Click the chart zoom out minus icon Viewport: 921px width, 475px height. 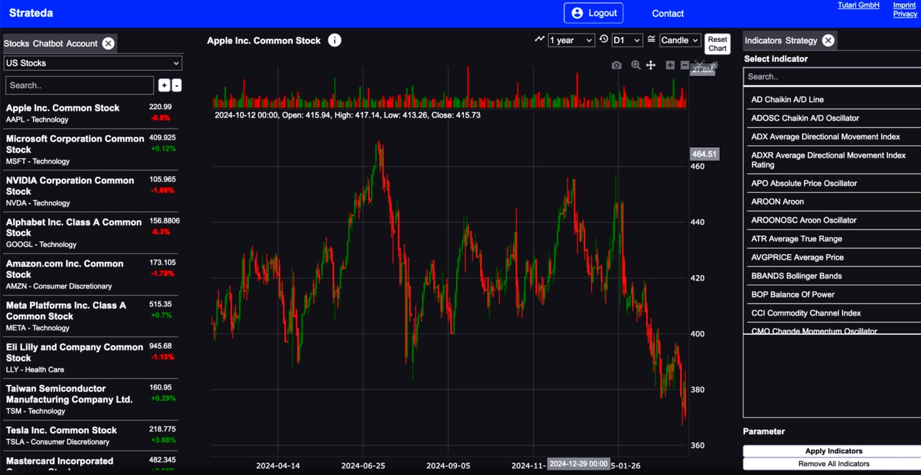[x=685, y=65]
